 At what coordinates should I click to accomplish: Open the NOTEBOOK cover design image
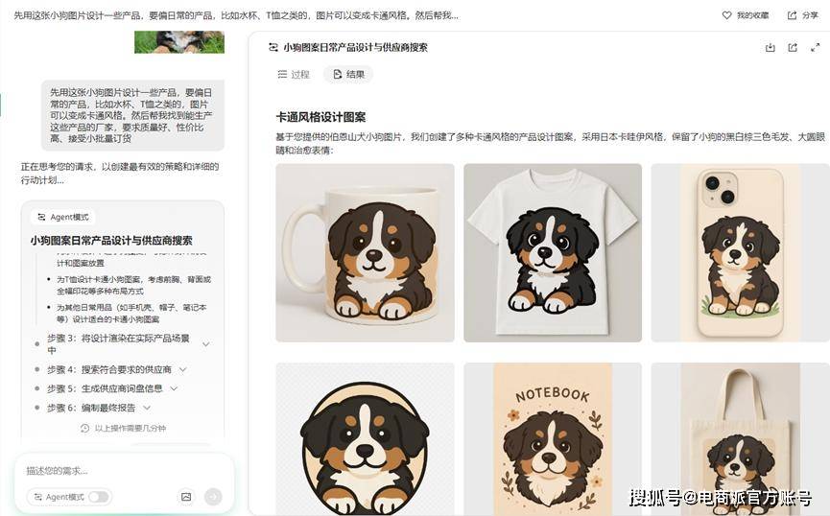point(553,438)
